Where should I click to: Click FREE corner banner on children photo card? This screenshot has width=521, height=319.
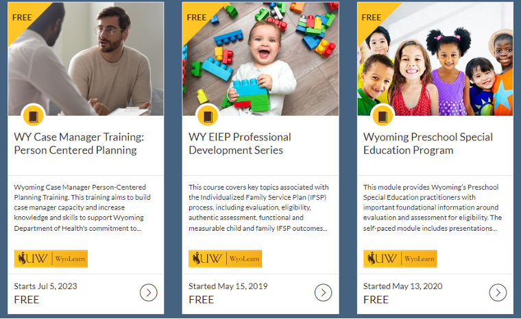tap(372, 17)
